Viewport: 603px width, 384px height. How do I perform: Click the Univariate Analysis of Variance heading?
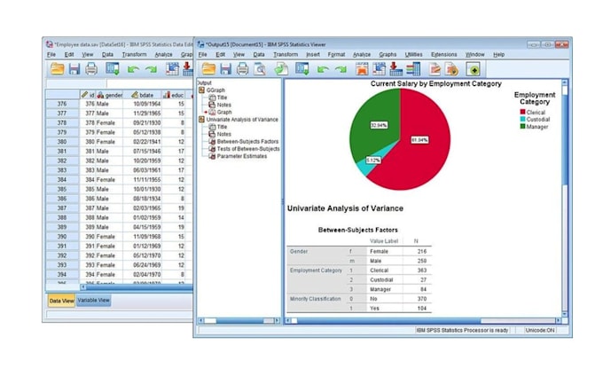[x=345, y=208]
